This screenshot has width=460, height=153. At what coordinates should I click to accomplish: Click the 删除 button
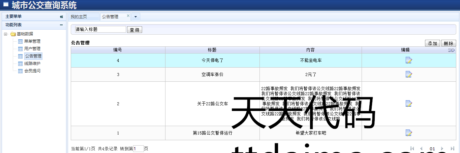click(x=449, y=43)
